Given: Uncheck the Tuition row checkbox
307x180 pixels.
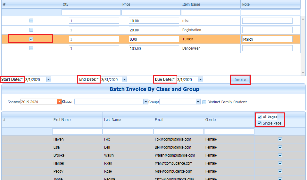Looking at the screenshot, I should click(31, 39).
